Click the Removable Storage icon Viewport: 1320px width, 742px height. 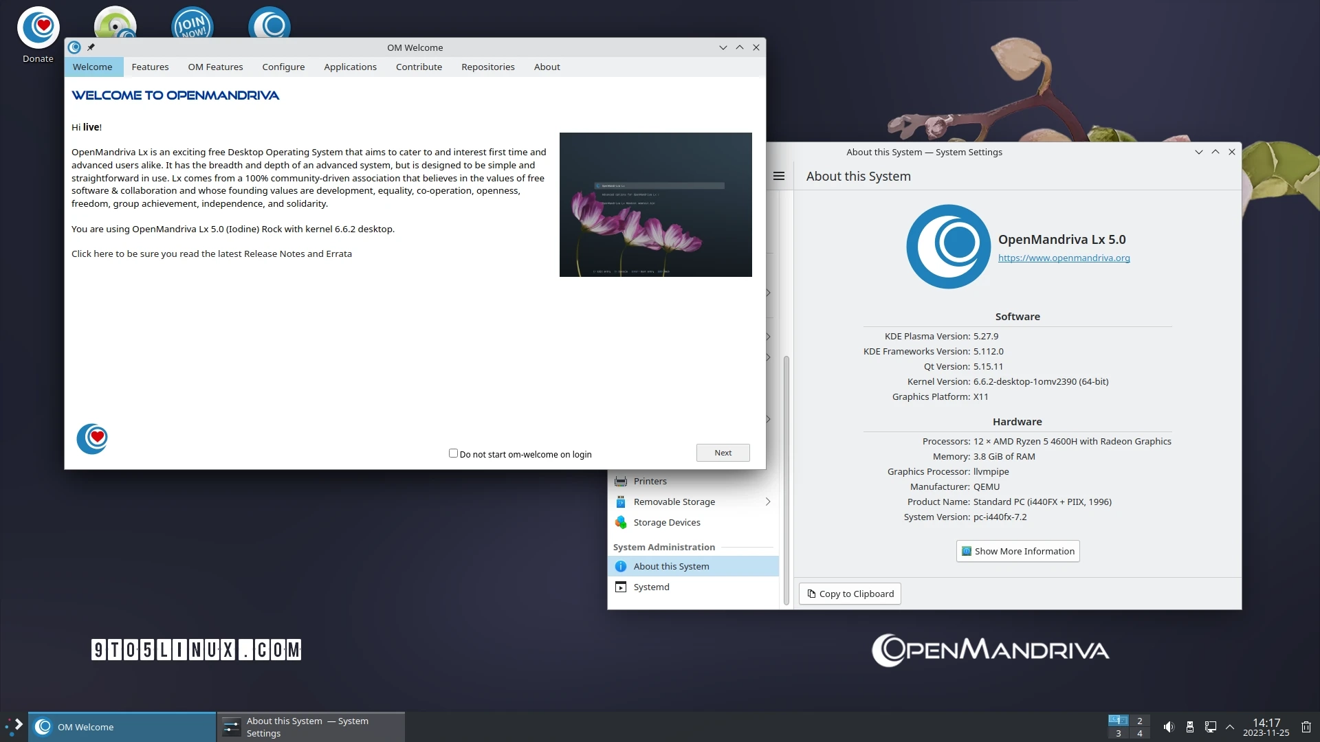click(620, 501)
